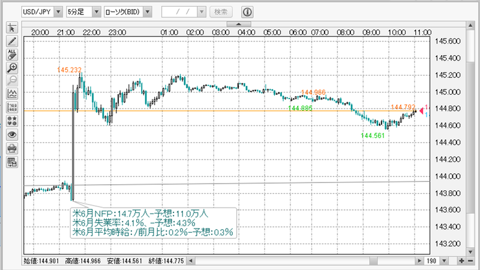Image resolution: width=480 pixels, height=270 pixels.
Task: Click the 144.966 orange price label
Action: pyautogui.click(x=313, y=92)
